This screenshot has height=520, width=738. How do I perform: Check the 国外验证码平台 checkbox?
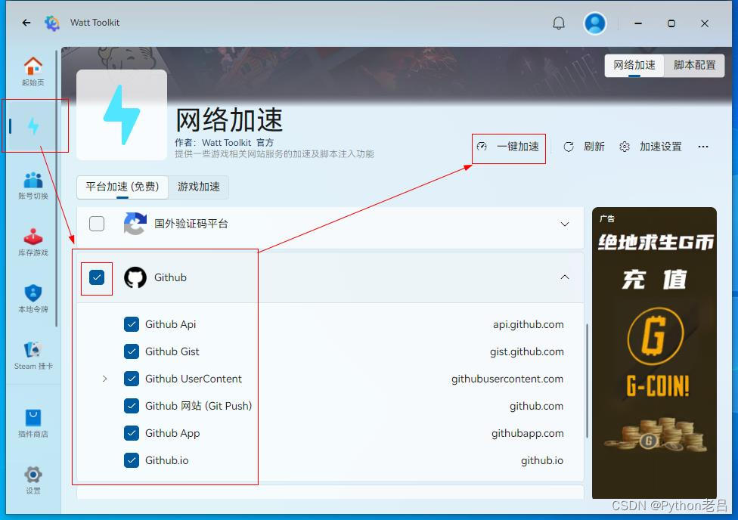(x=97, y=224)
